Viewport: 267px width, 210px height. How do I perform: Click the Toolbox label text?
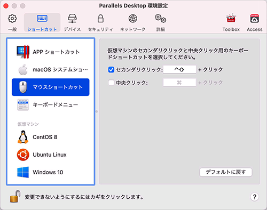231,29
